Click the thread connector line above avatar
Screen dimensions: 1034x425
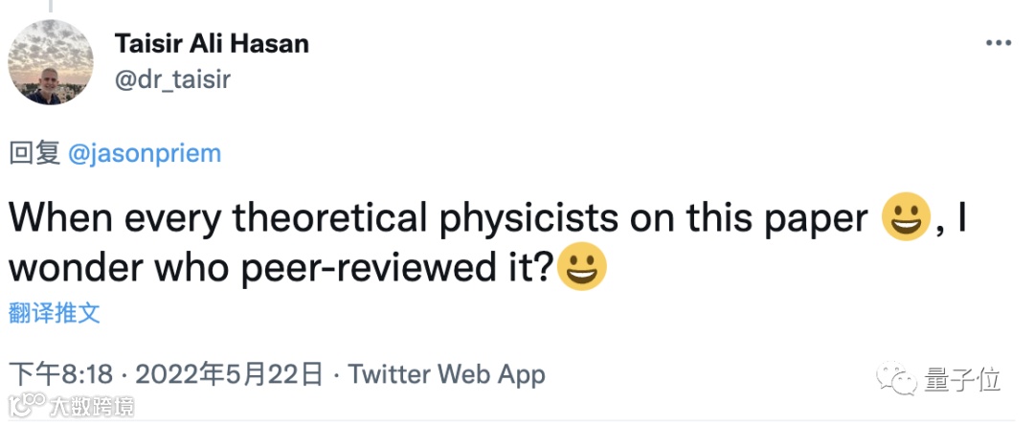[51, 5]
